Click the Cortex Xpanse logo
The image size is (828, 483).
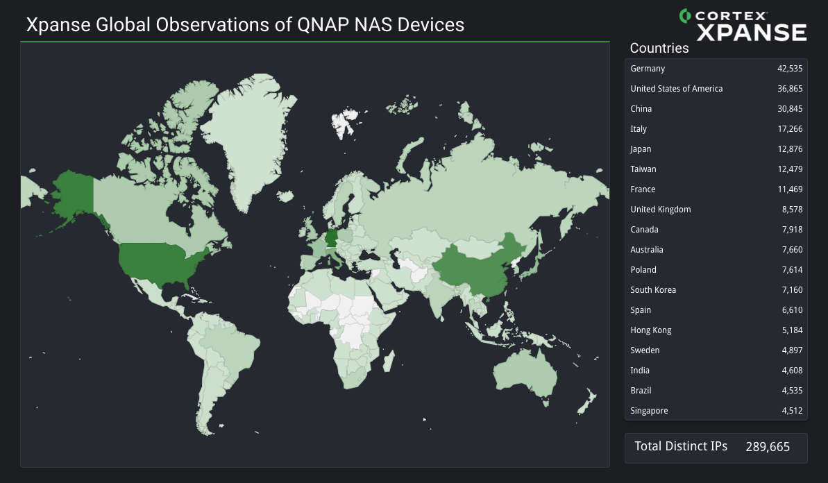pos(743,25)
